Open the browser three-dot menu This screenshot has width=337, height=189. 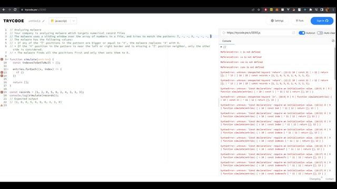[x=333, y=9]
